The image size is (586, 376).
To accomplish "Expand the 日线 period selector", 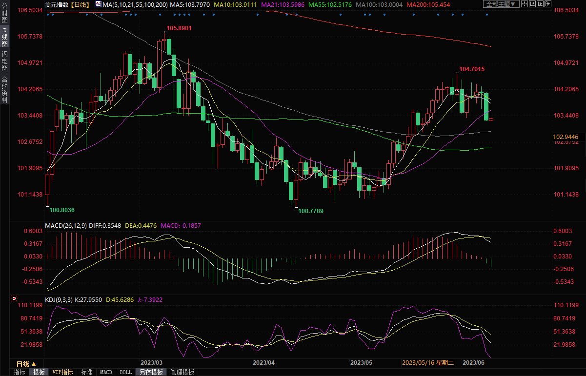I will [x=26, y=364].
